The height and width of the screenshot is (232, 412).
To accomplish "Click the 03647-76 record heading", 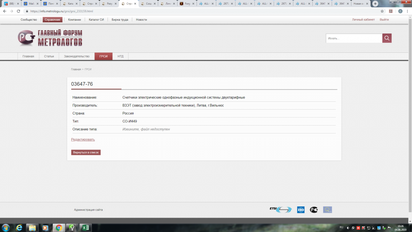I will click(82, 84).
